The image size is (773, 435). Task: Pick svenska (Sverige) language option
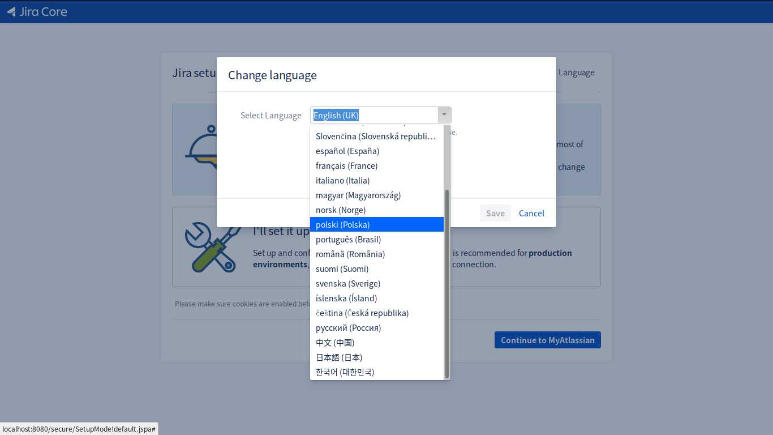tap(377, 283)
